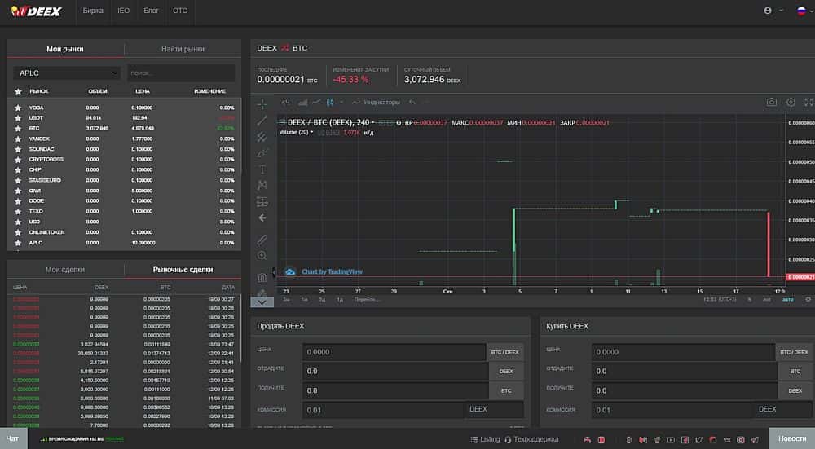Select the text annotation tool on chart
This screenshot has width=815, height=449.
click(262, 169)
